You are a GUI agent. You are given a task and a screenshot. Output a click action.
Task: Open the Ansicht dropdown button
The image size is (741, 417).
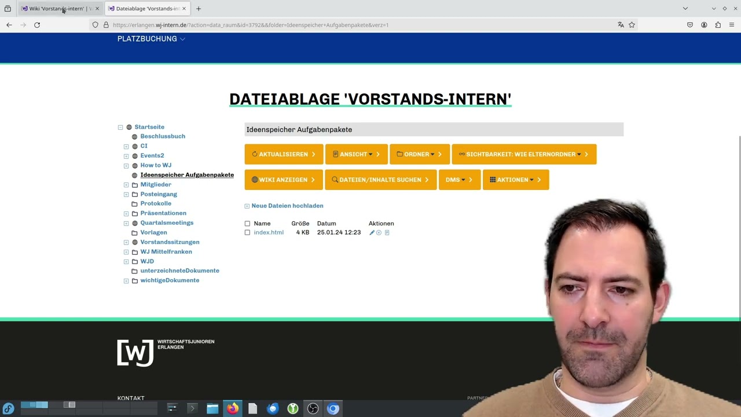point(357,155)
